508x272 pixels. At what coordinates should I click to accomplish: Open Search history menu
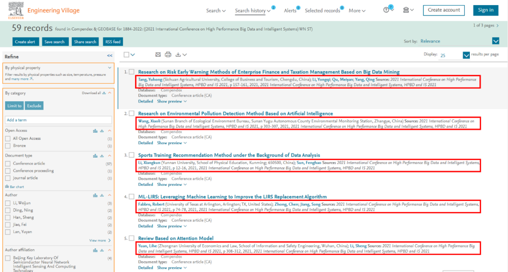[x=253, y=11]
